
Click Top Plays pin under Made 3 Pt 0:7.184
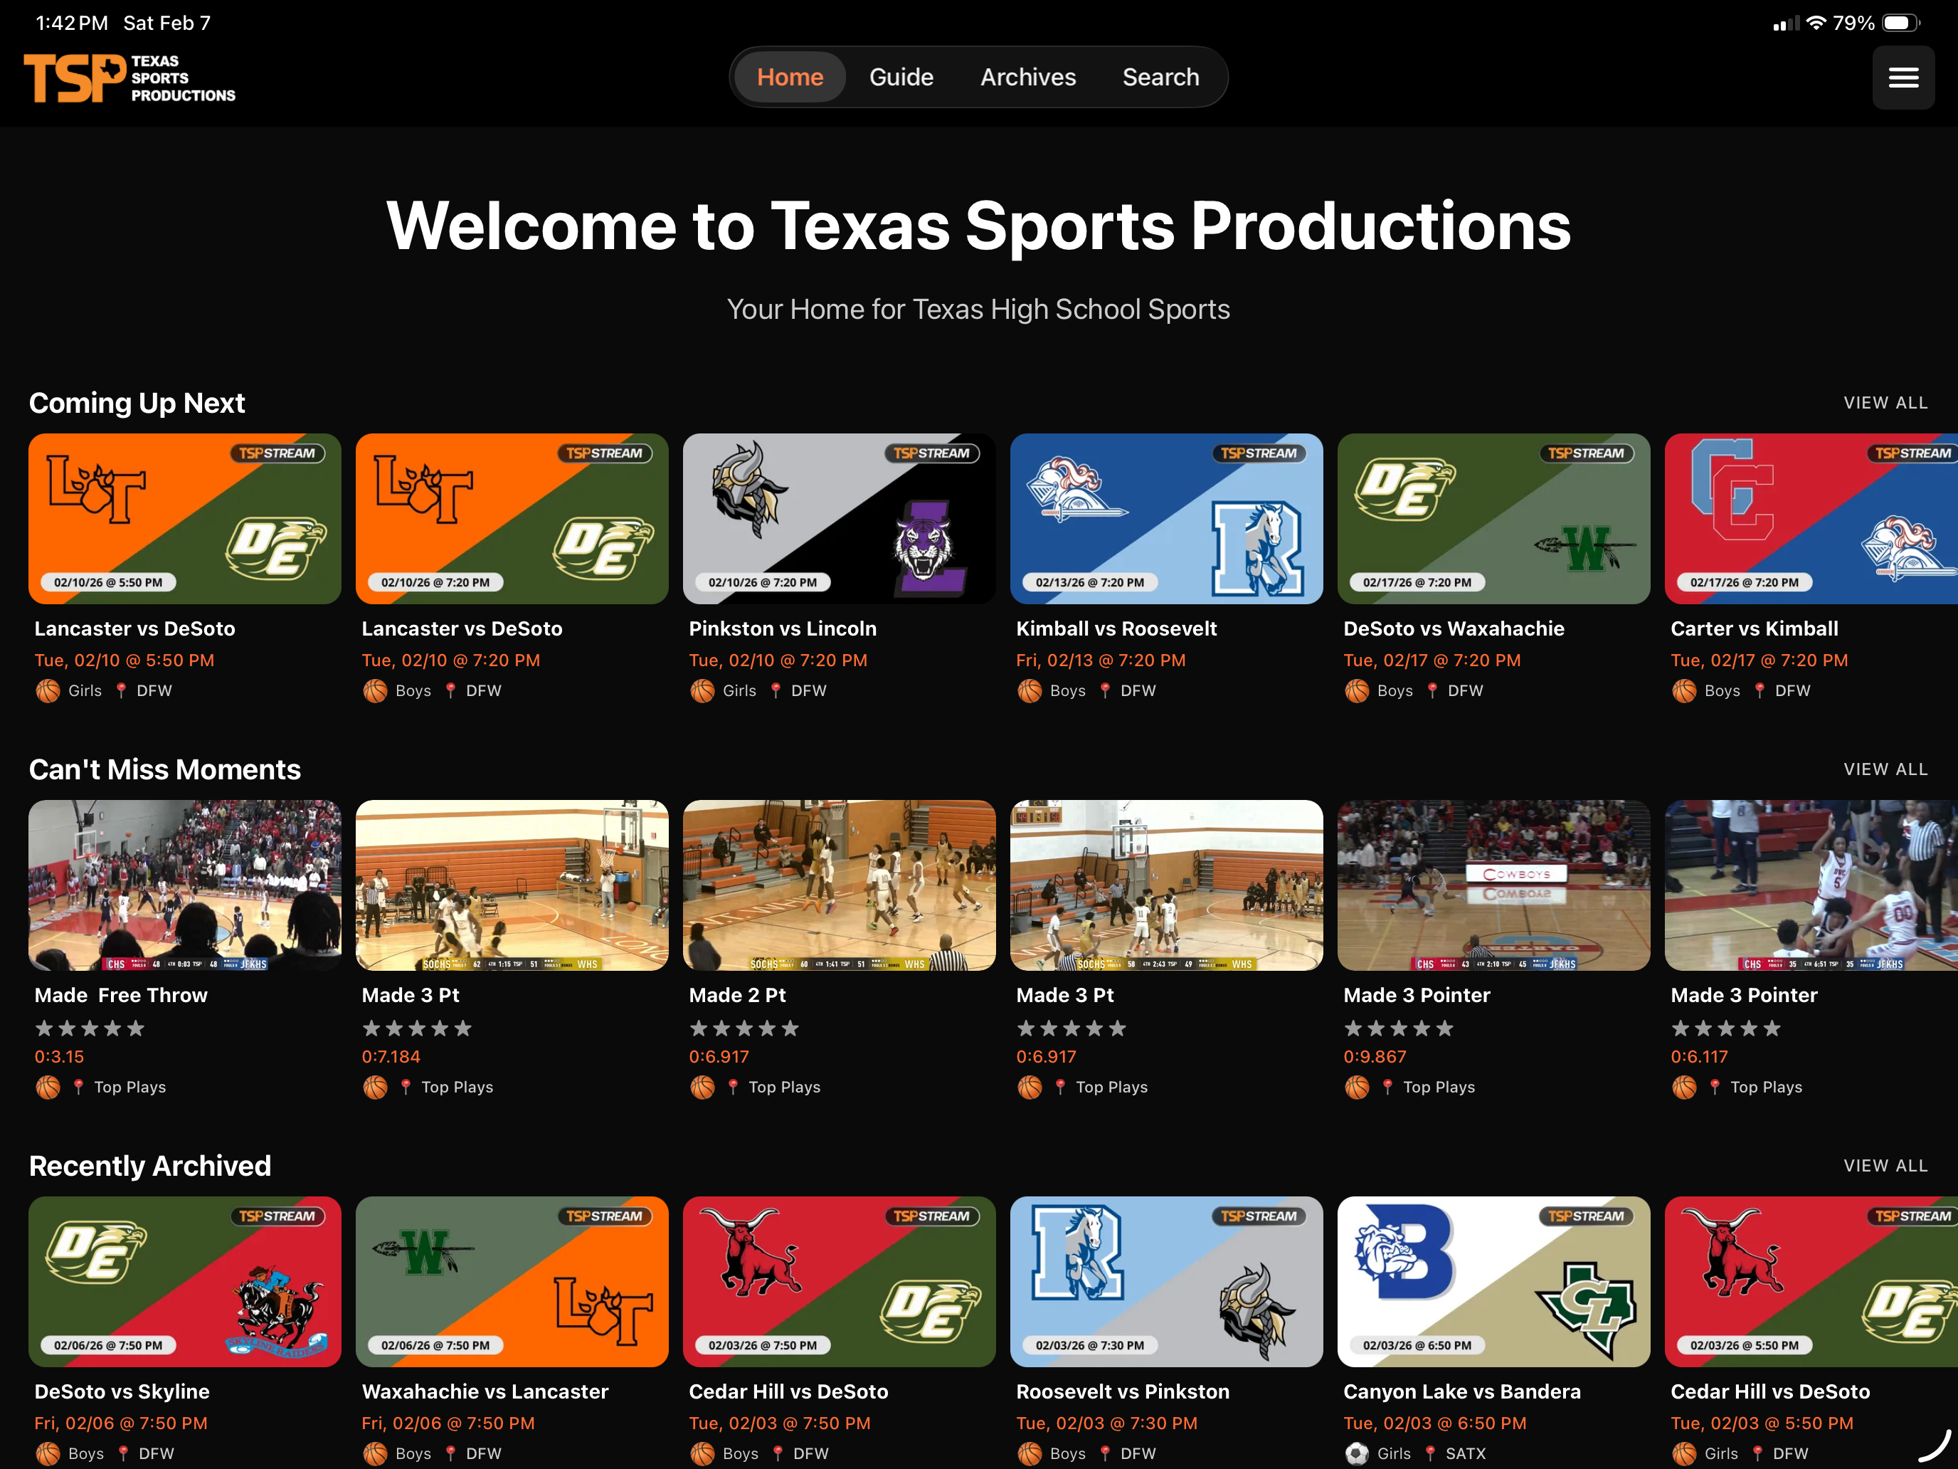point(406,1088)
